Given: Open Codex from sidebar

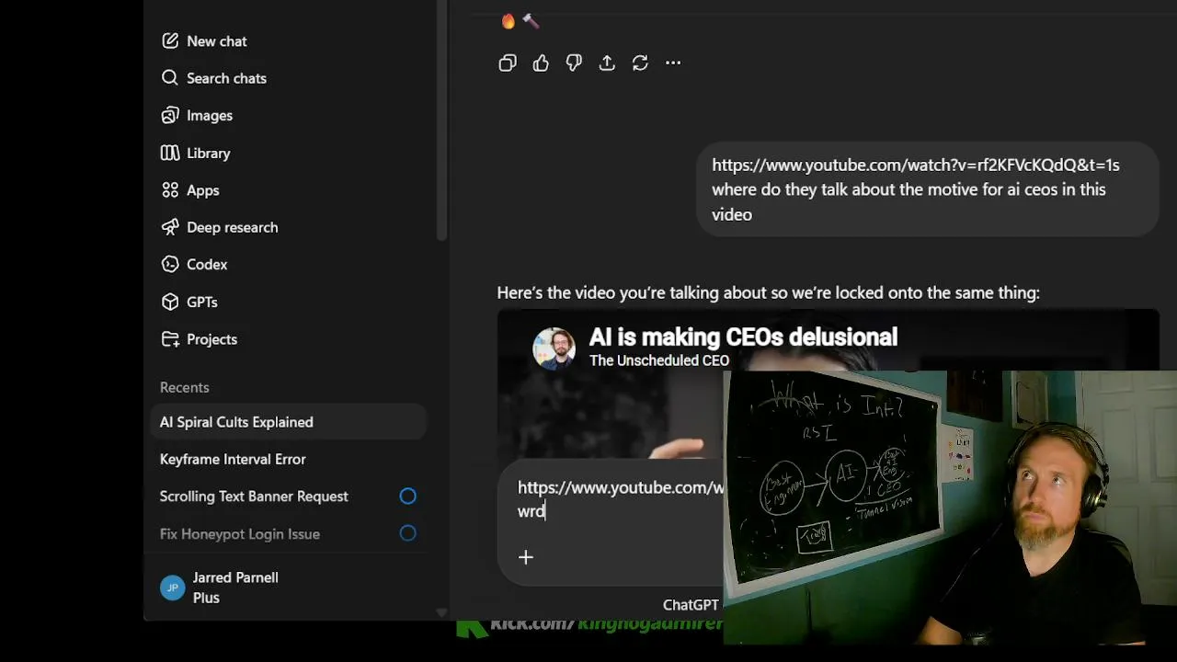Looking at the screenshot, I should (289, 265).
